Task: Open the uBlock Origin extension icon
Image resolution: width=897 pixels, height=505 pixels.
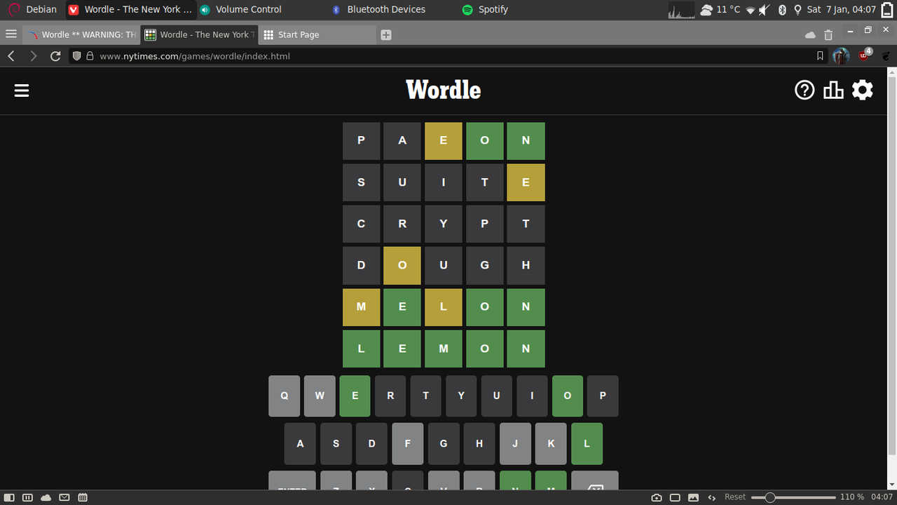Action: (864, 55)
